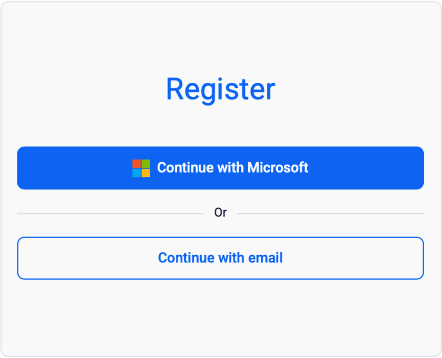Select the Register heading text
Image resolution: width=442 pixels, height=358 pixels.
point(220,89)
